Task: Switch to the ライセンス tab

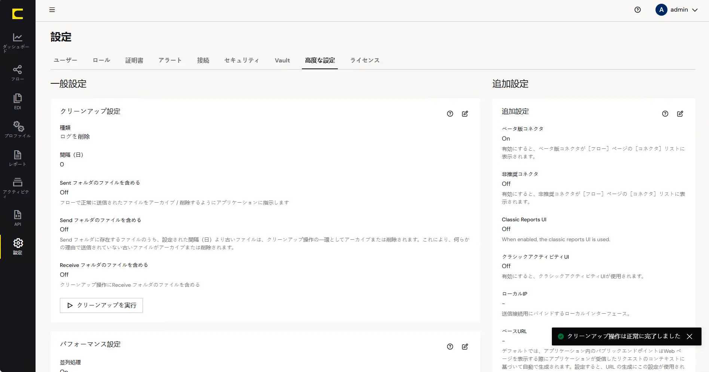Action: (x=365, y=60)
